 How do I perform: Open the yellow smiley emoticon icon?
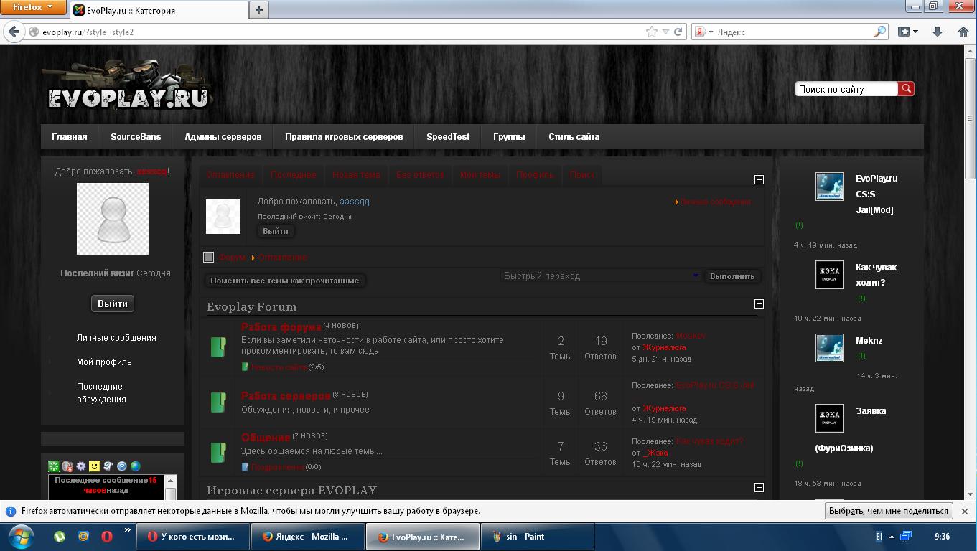[x=95, y=466]
